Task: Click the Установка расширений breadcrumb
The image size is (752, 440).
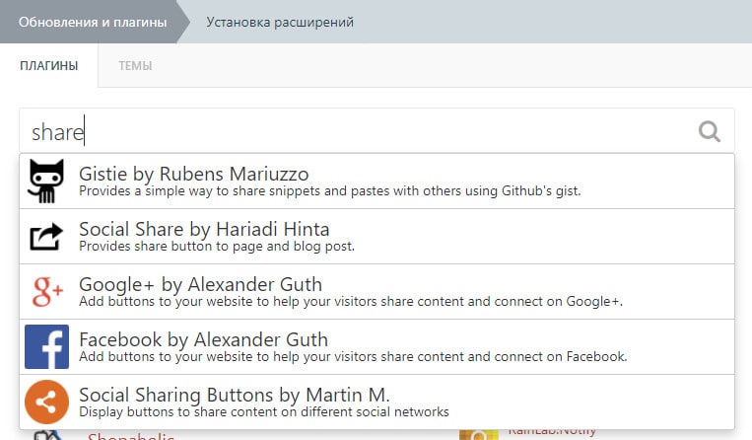Action: [x=280, y=22]
